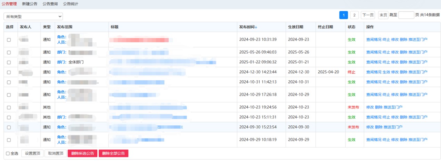Image resolution: width=441 pixels, height=161 pixels.
Task: Click the 2025-04-20 termination date cell
Action: [x=328, y=72]
